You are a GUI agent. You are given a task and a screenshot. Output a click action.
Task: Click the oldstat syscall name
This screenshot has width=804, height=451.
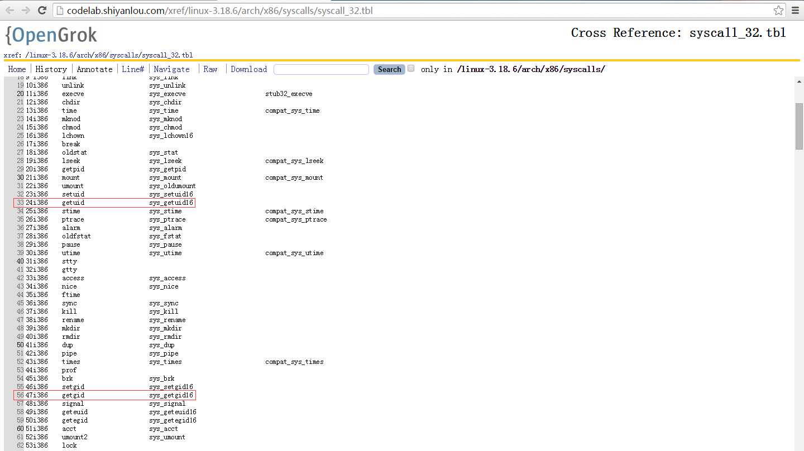tap(74, 152)
